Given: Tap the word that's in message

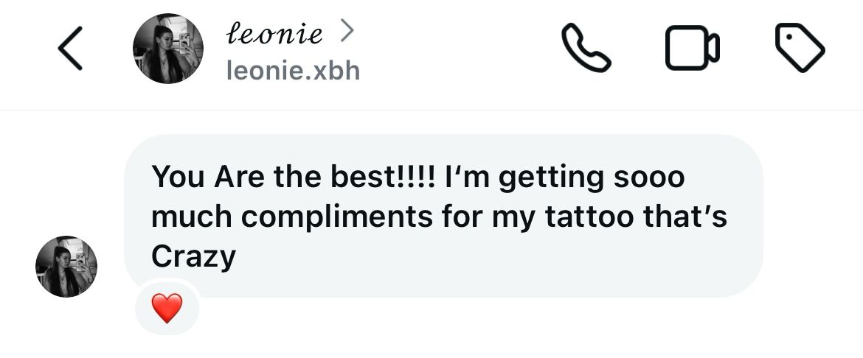Looking at the screenshot, I should tap(685, 217).
